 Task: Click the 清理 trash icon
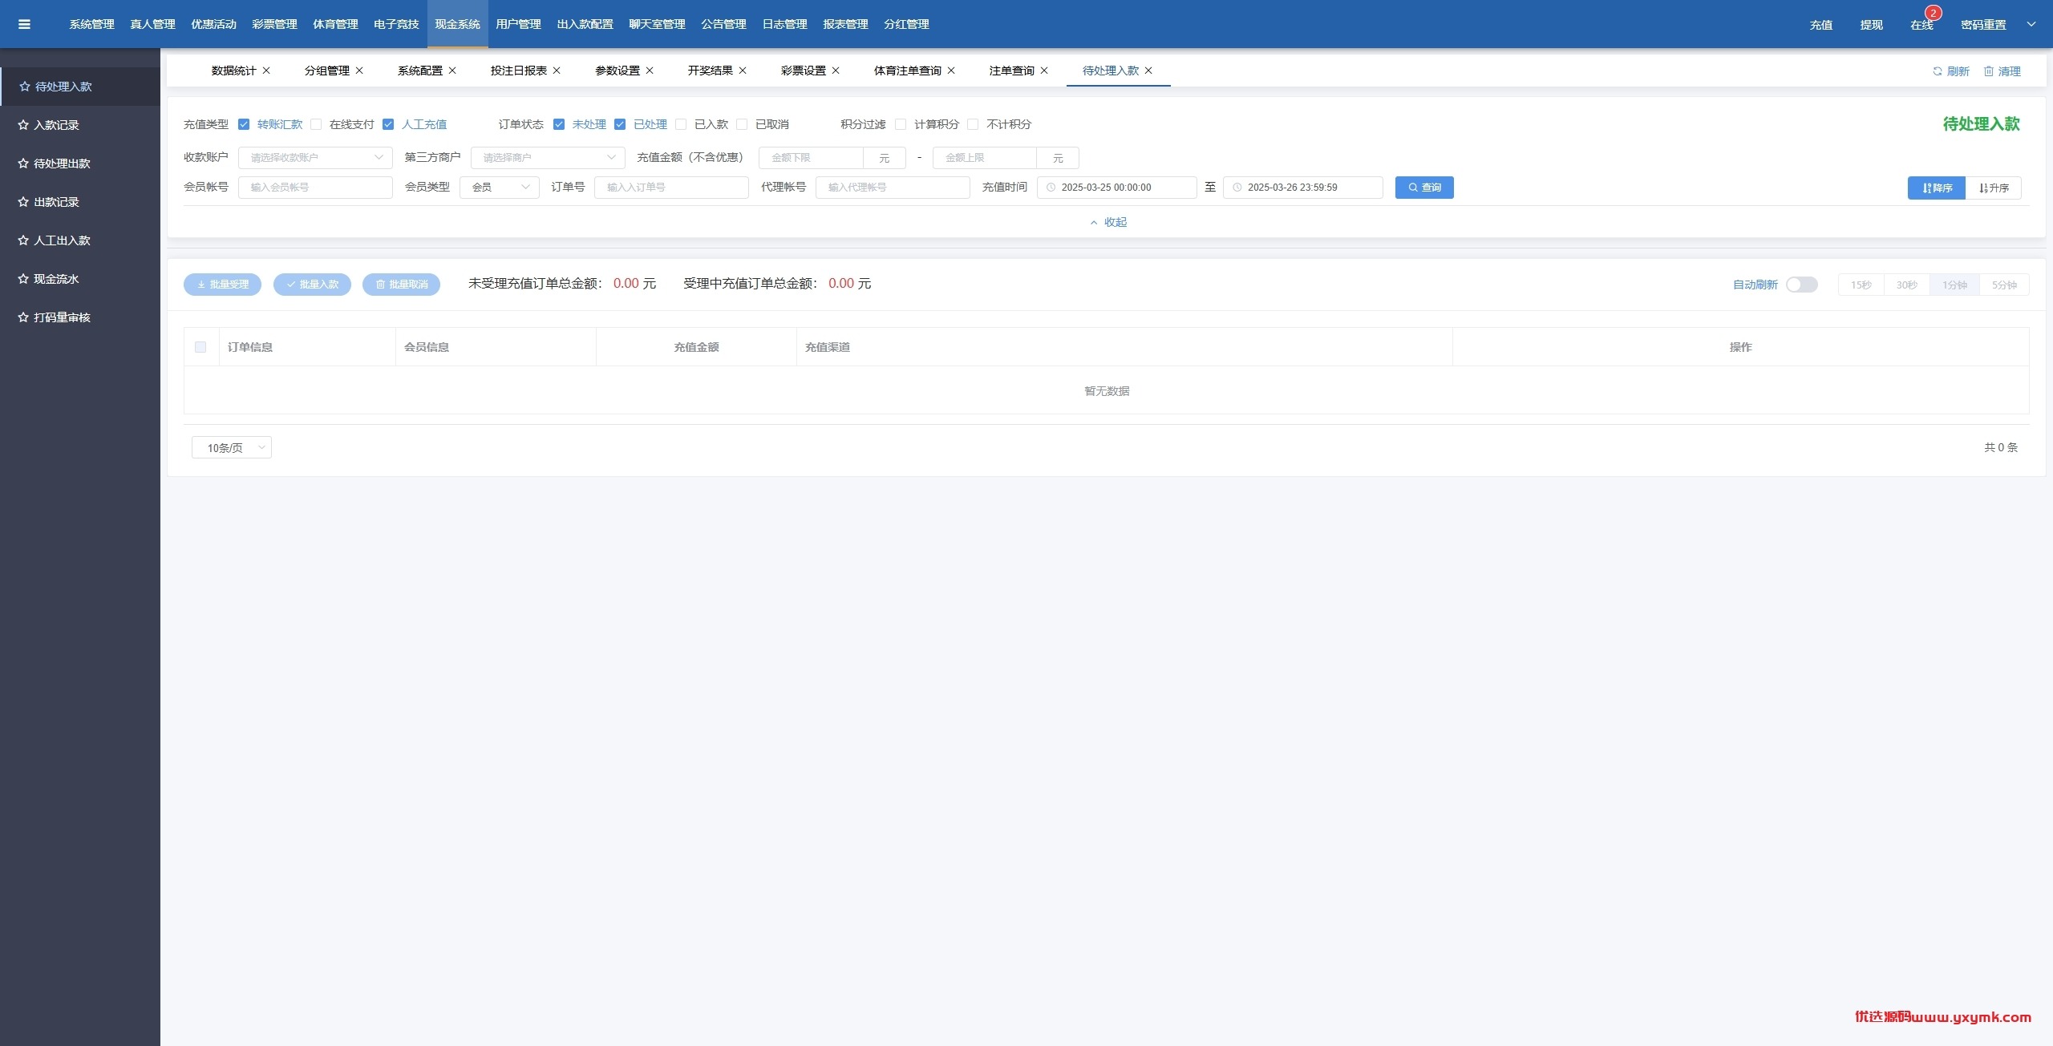1988,71
